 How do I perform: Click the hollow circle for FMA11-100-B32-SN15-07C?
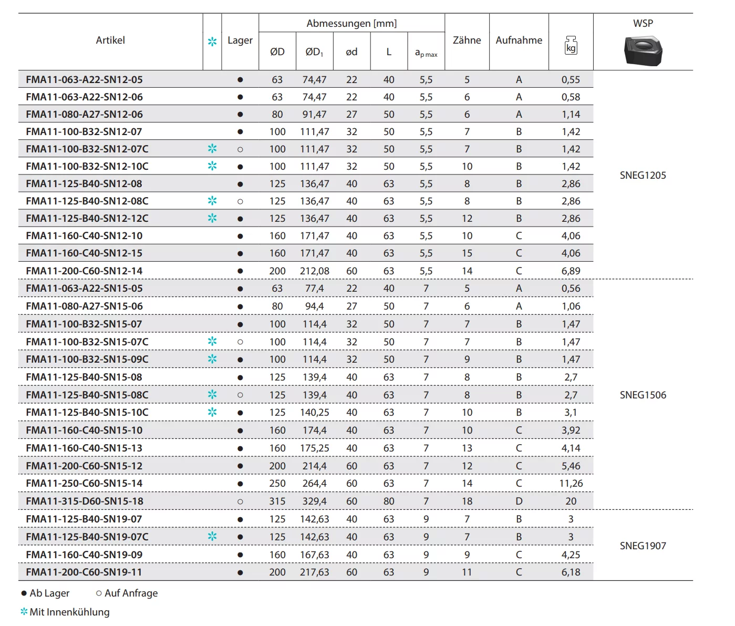point(240,342)
